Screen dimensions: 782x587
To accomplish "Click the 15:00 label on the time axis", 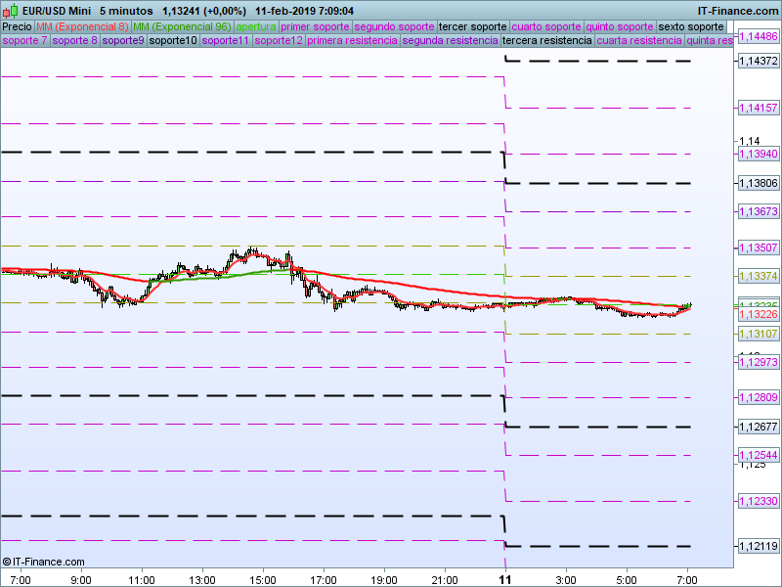I will [x=263, y=579].
